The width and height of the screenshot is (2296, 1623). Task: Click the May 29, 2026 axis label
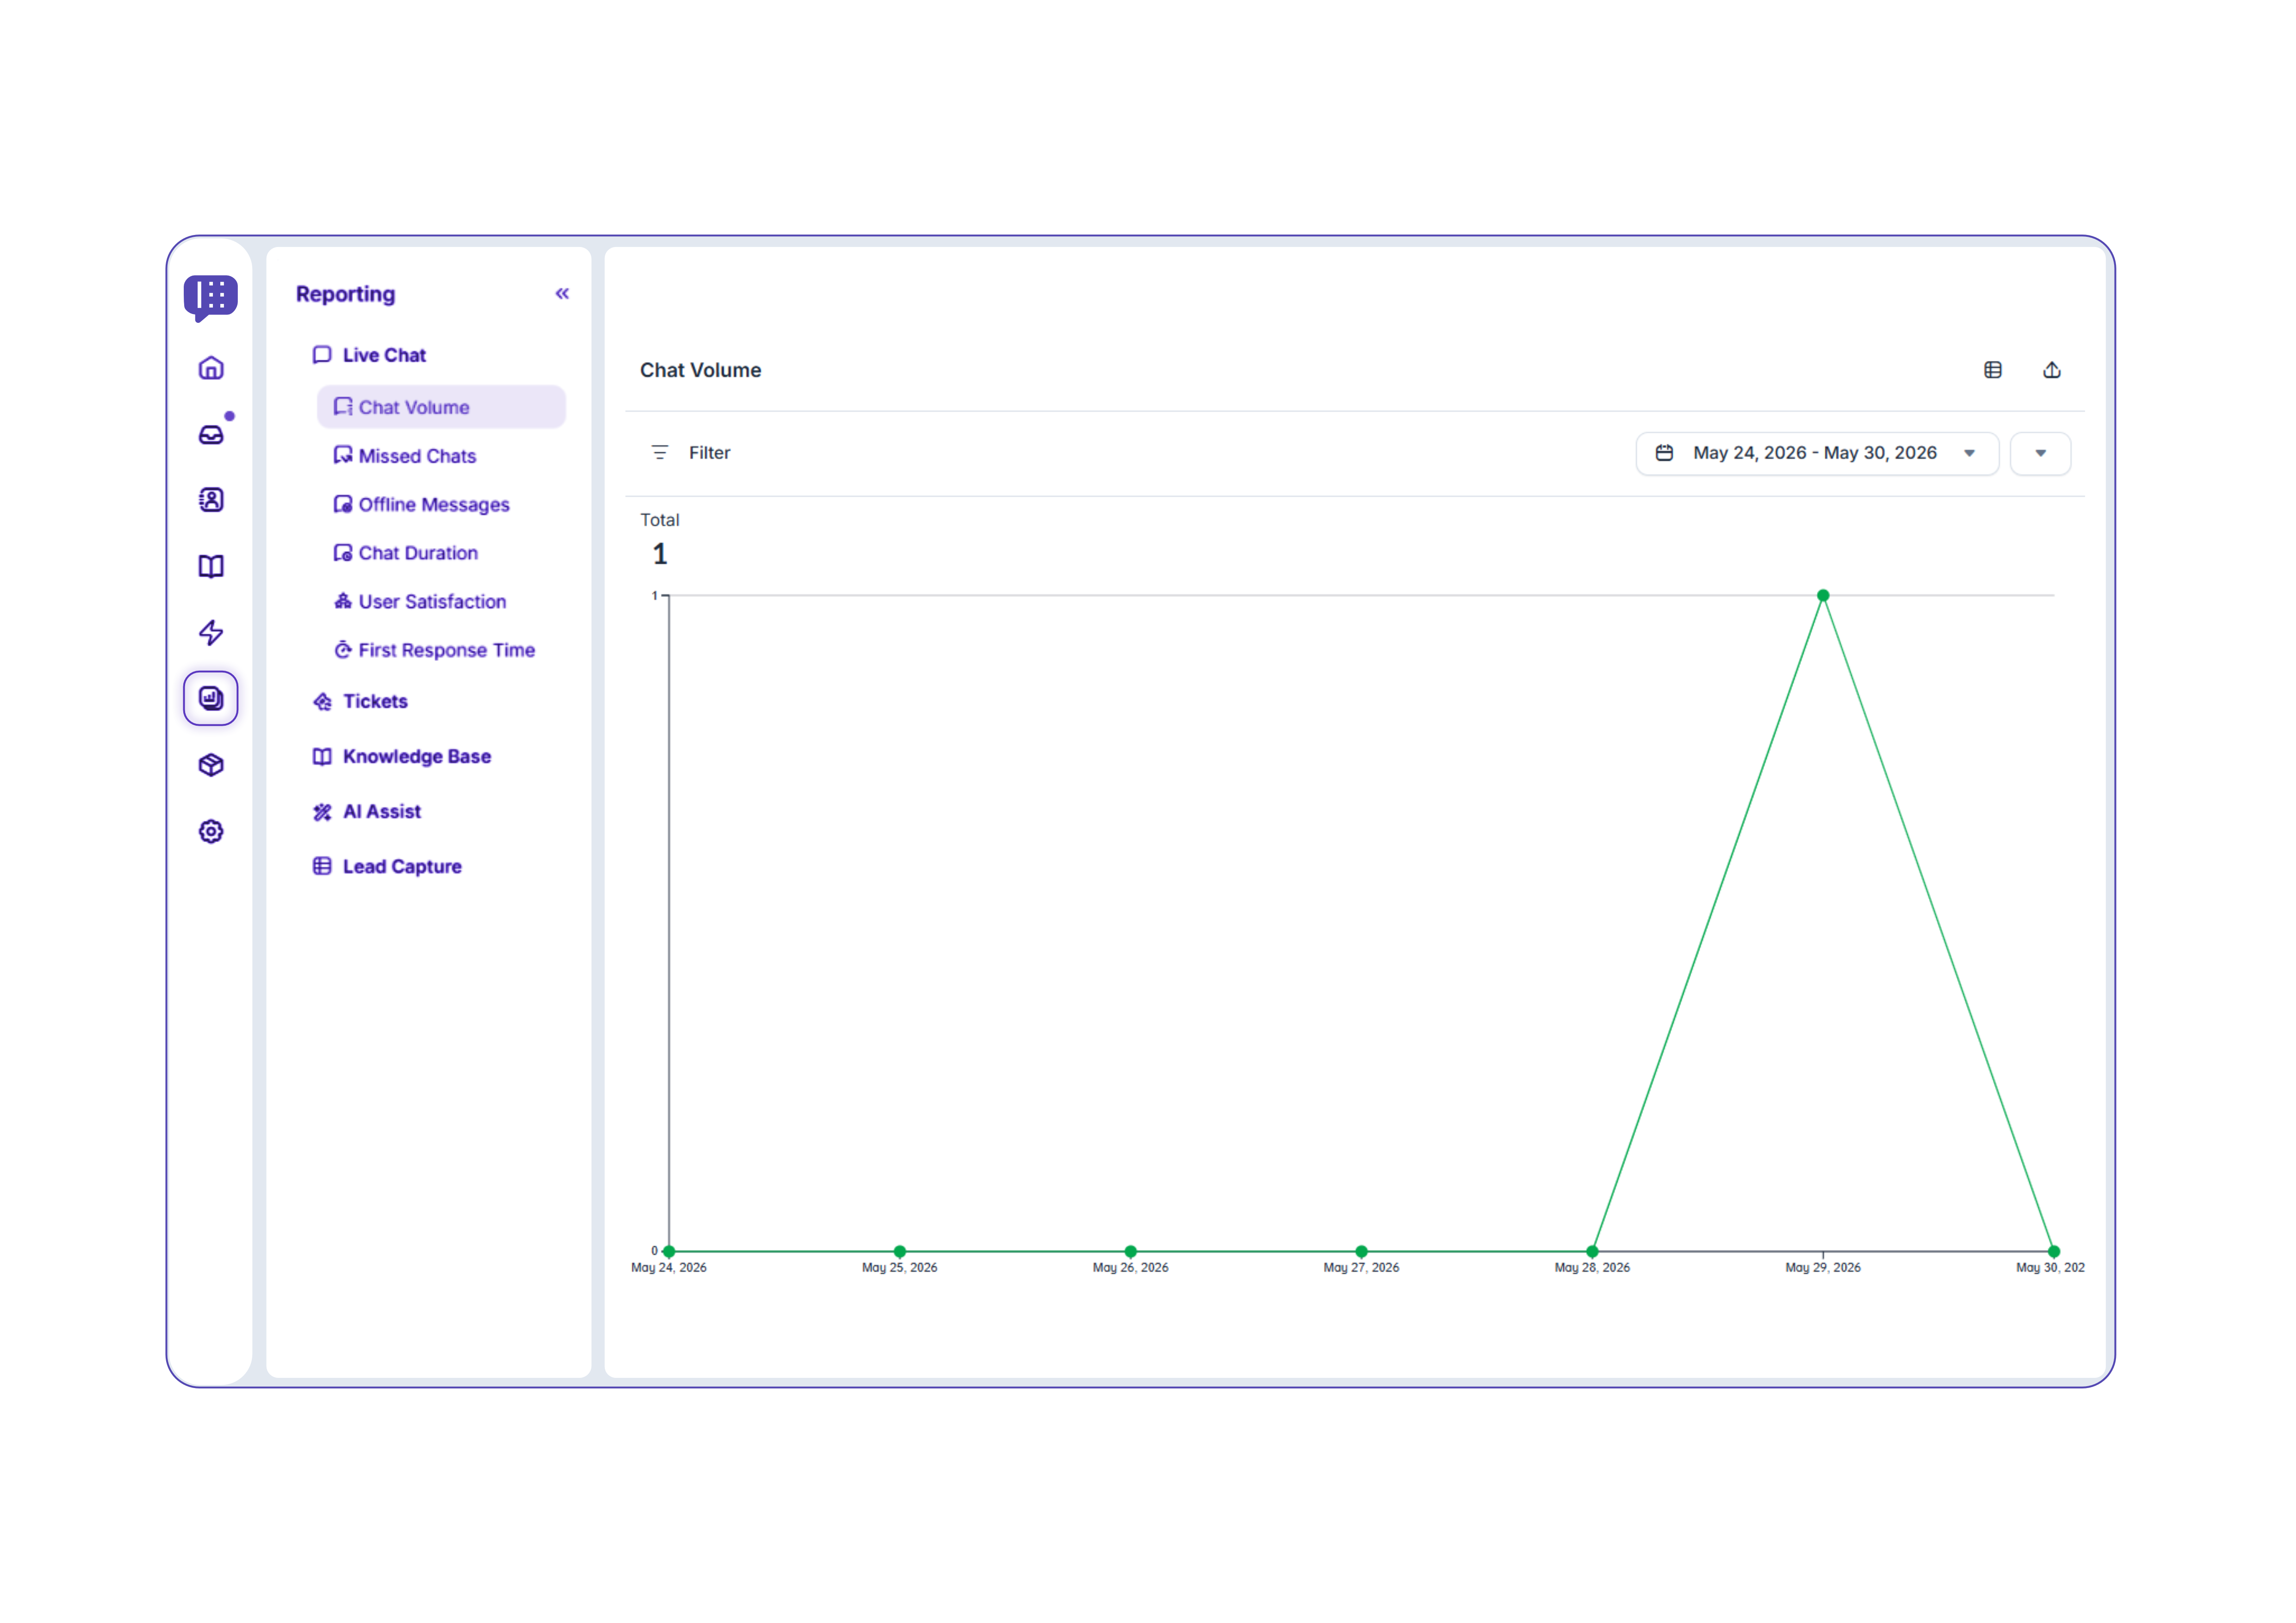1823,1267
